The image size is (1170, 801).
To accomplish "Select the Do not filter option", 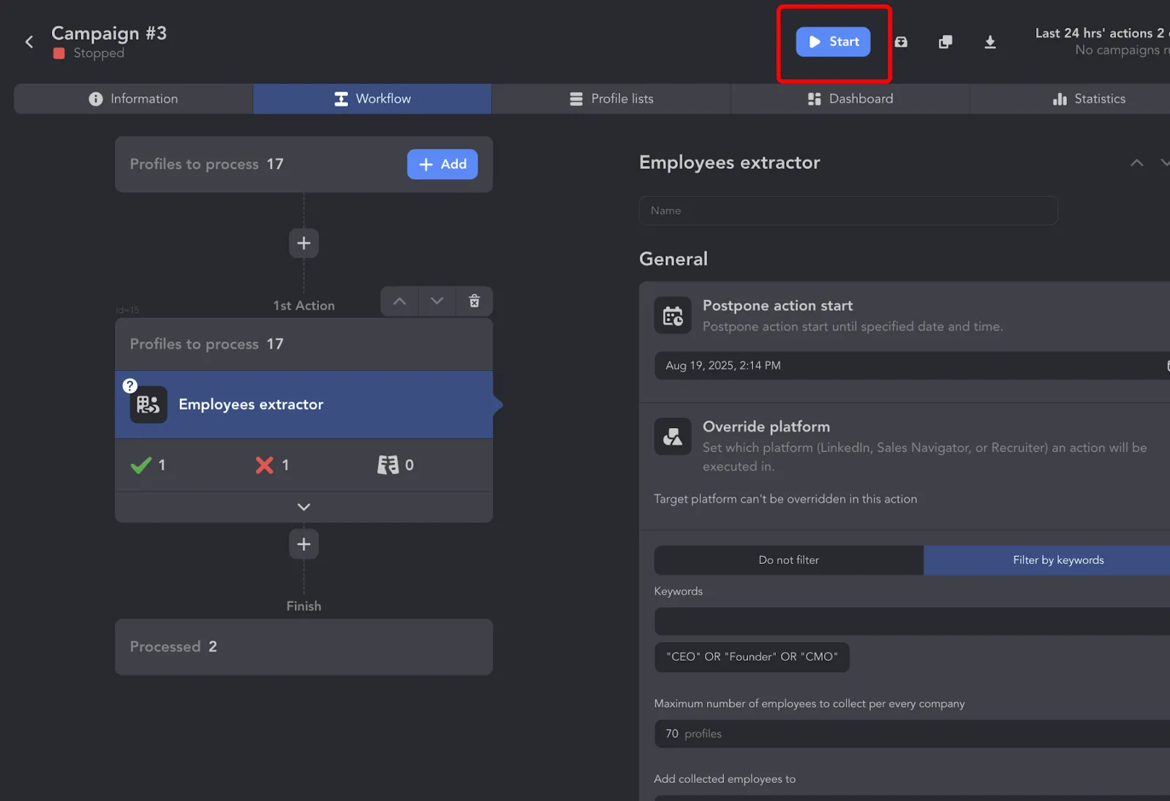I will (x=788, y=560).
